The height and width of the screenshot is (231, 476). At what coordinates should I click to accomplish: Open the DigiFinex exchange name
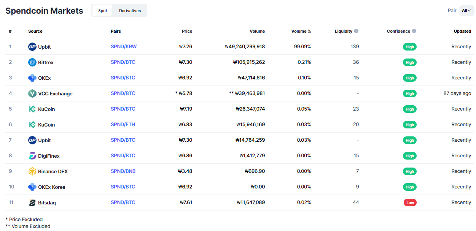point(49,156)
